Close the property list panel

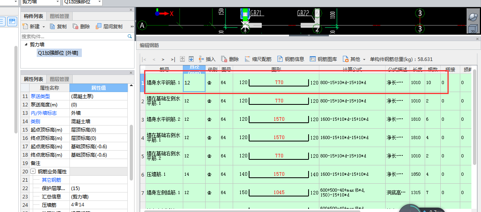point(131,73)
